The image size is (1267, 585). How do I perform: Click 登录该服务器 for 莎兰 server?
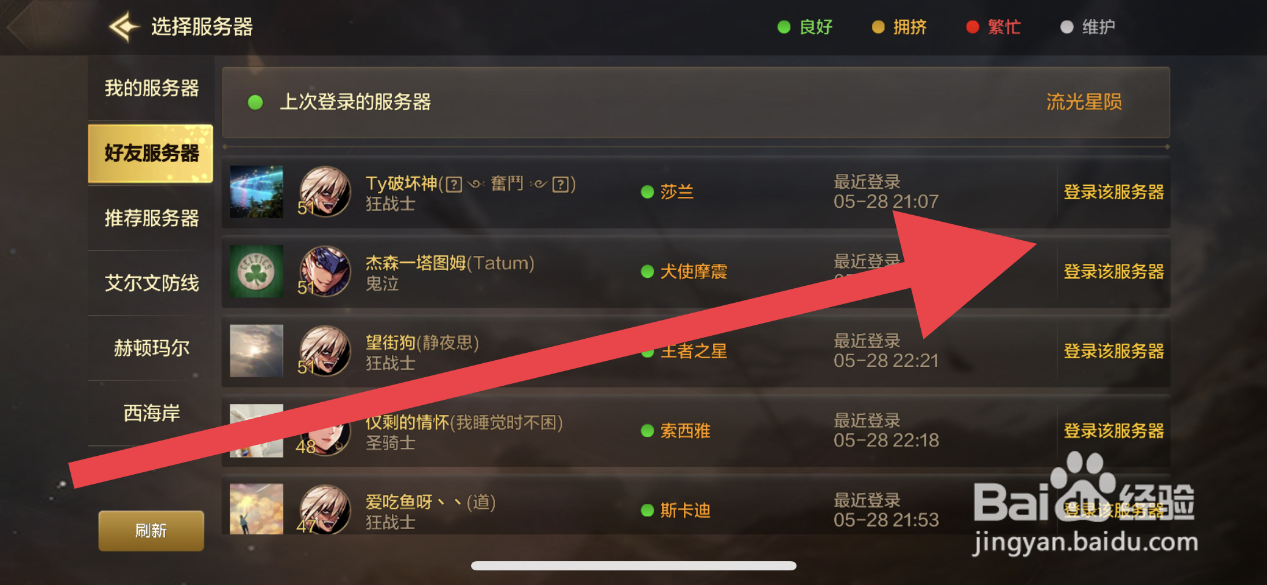1113,192
